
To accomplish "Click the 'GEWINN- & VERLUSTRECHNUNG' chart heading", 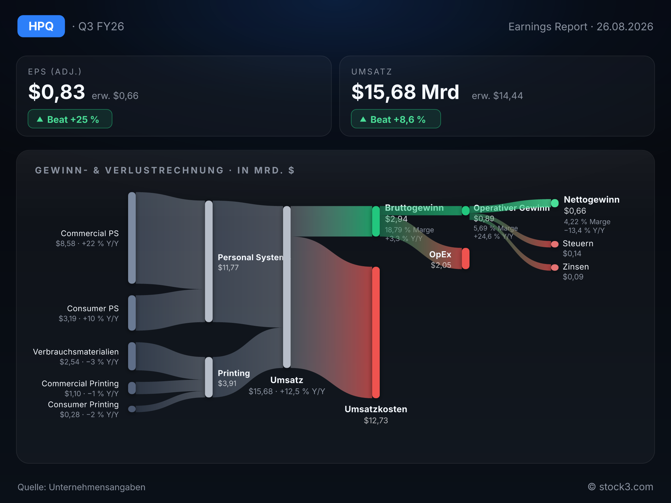I will (129, 170).
